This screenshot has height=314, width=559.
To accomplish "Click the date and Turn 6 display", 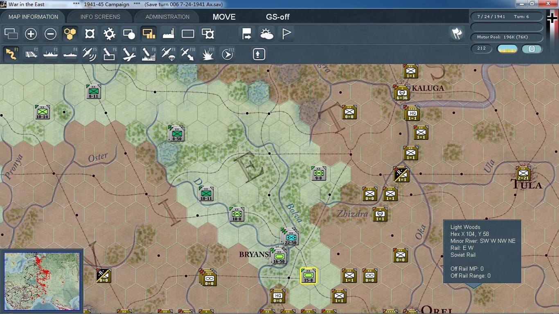I will [507, 17].
